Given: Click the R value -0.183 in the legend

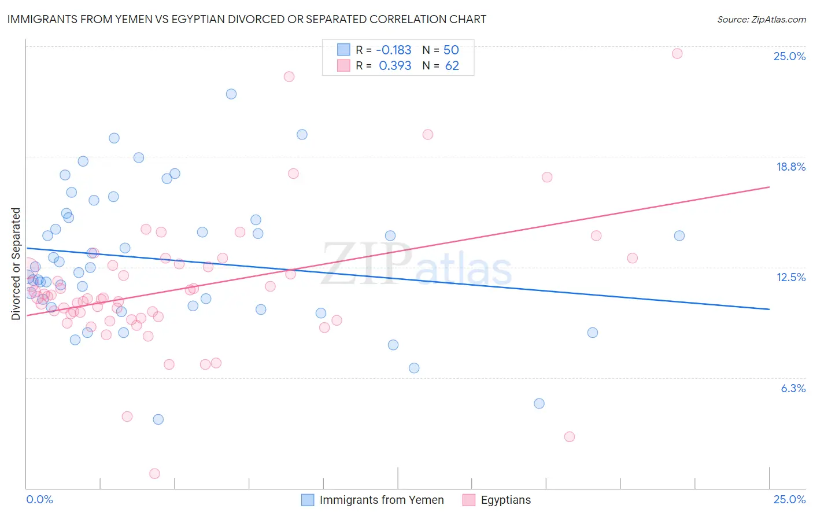Looking at the screenshot, I should click(394, 50).
